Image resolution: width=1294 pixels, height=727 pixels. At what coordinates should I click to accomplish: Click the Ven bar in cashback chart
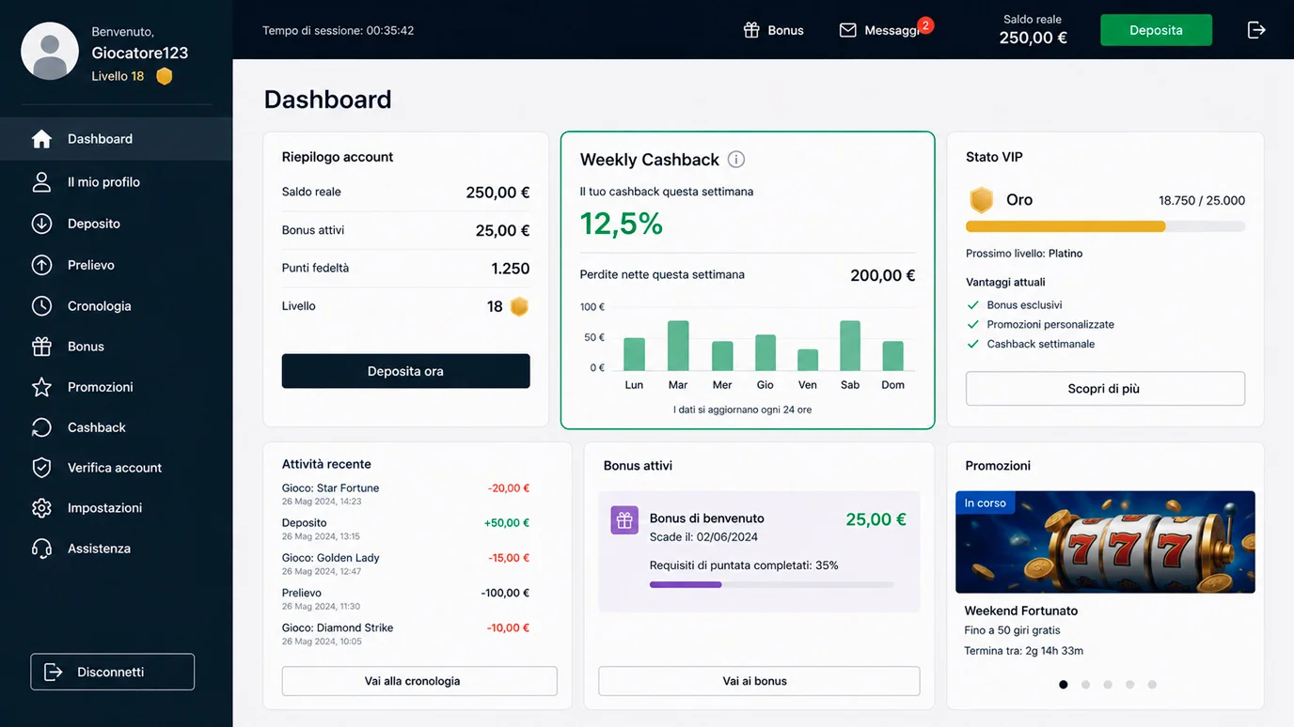click(x=808, y=360)
